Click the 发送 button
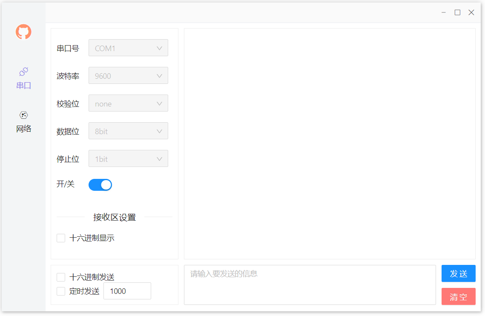Screen dimensions: 485x316 pos(459,273)
